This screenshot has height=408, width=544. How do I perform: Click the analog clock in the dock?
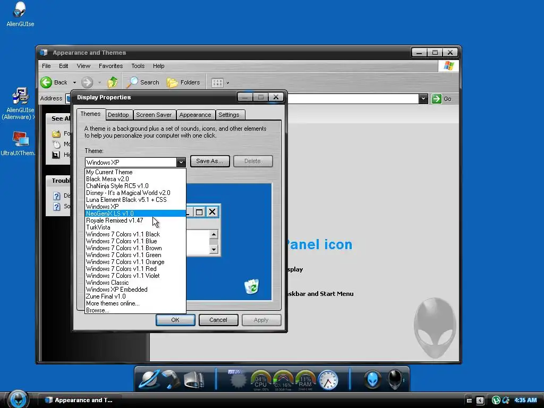click(328, 380)
